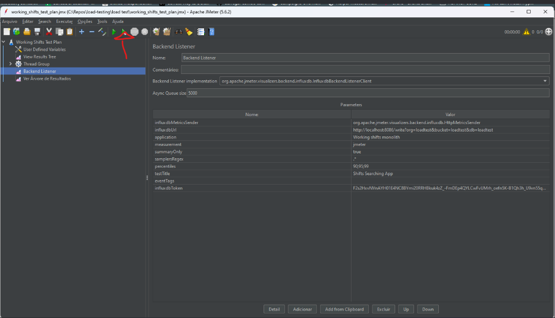The height and width of the screenshot is (318, 555).
Task: Open the Arquivo menu
Action: [9, 21]
